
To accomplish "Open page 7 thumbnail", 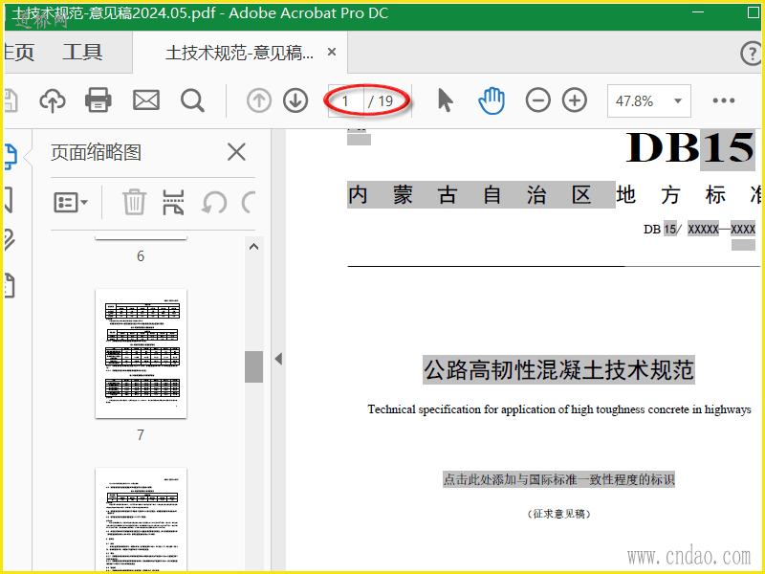I will click(x=141, y=354).
